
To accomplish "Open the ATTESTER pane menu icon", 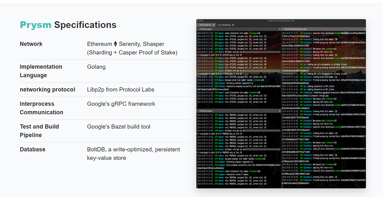I will (280, 29).
